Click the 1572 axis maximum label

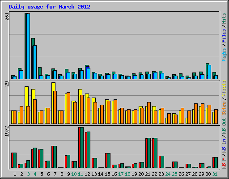pos(7,132)
